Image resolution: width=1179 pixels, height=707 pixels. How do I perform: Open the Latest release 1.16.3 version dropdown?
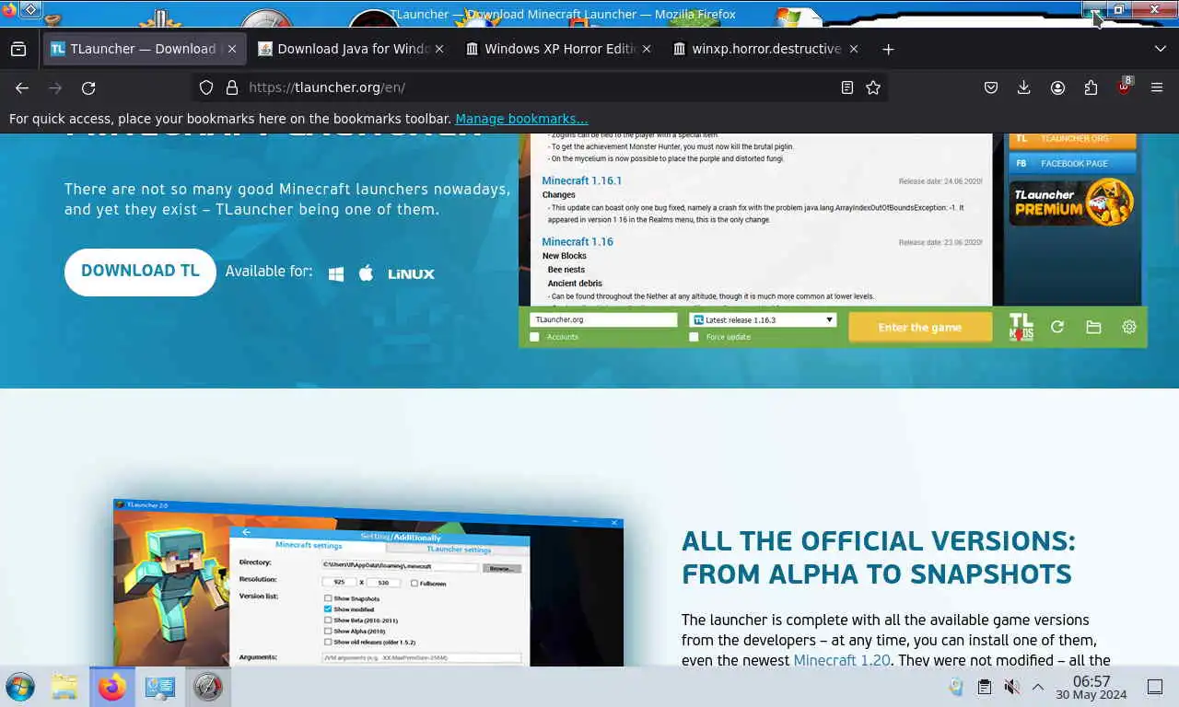[762, 319]
